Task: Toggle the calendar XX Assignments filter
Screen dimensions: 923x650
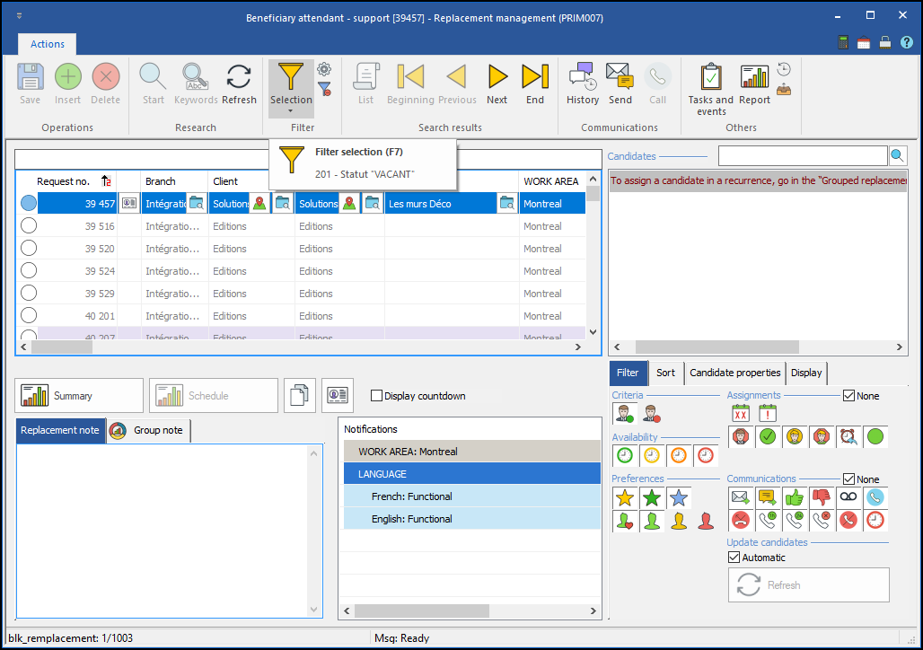Action: click(741, 413)
